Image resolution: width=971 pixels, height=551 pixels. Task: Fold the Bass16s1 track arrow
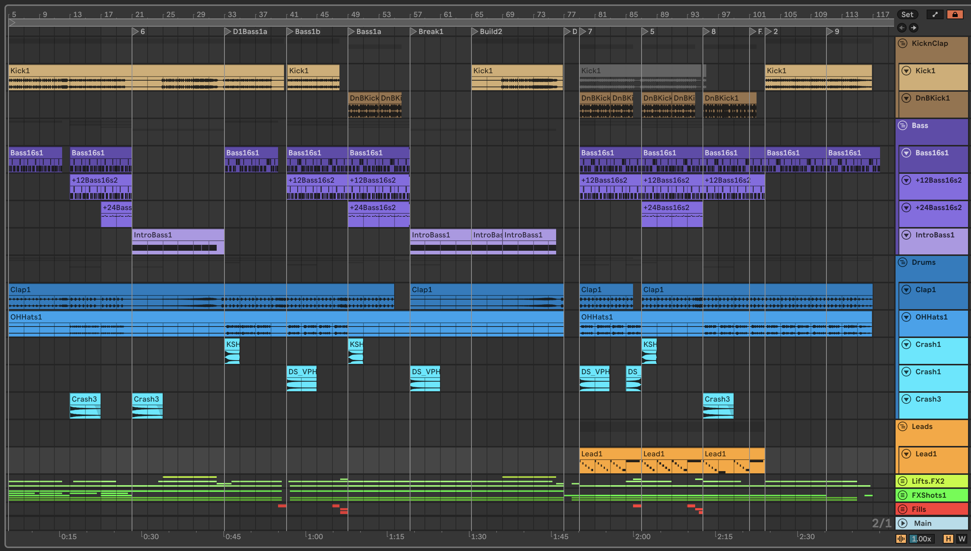(906, 152)
